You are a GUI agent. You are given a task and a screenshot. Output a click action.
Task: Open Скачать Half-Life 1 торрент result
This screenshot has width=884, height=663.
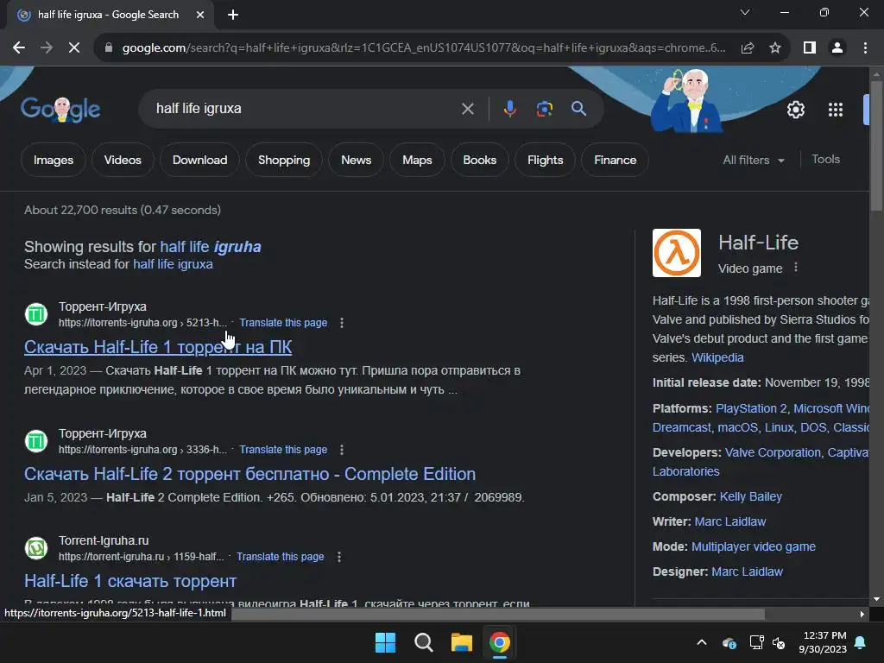[158, 347]
